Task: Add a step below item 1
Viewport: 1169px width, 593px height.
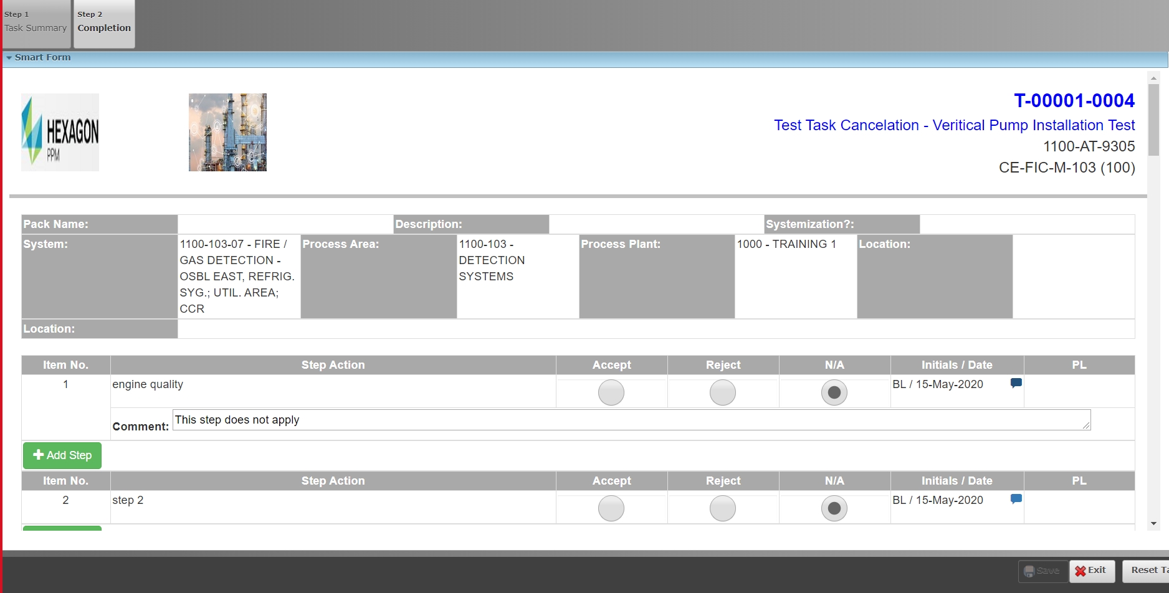Action: point(62,455)
